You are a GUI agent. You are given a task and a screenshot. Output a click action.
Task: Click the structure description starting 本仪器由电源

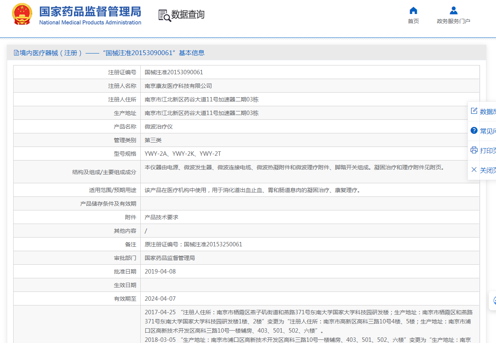[294, 167]
